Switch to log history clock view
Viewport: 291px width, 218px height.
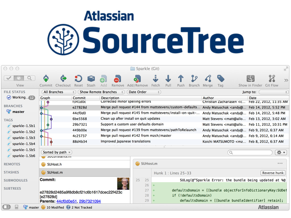coord(19,78)
